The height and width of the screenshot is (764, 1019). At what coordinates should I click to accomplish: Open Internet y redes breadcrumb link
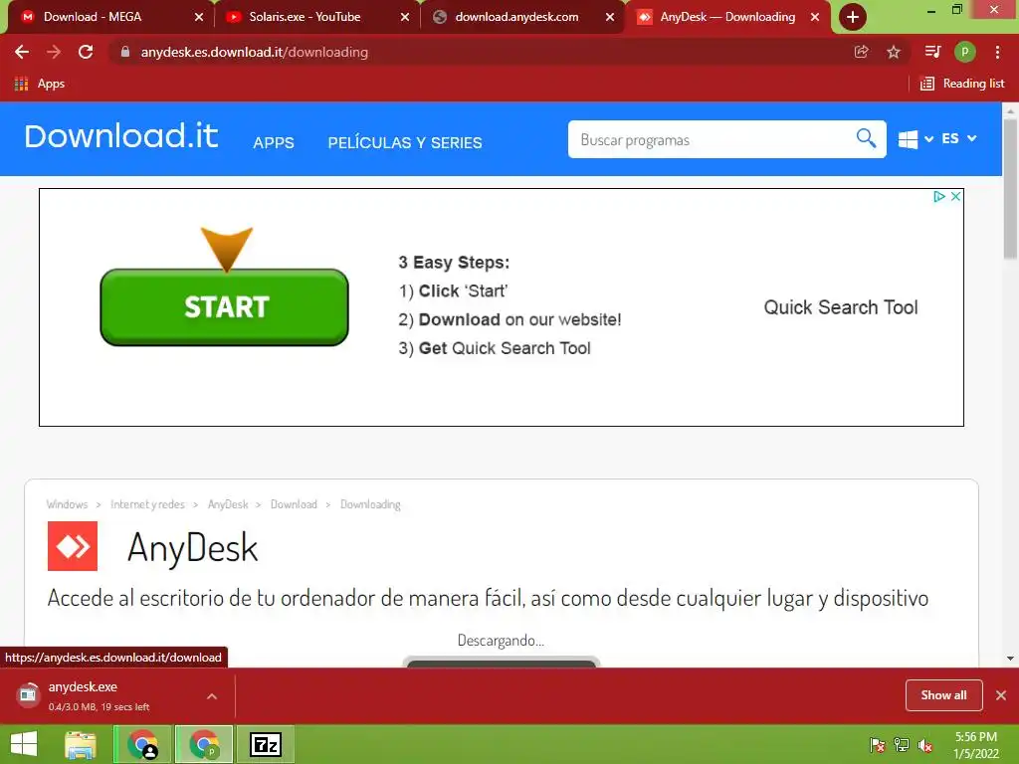[147, 504]
